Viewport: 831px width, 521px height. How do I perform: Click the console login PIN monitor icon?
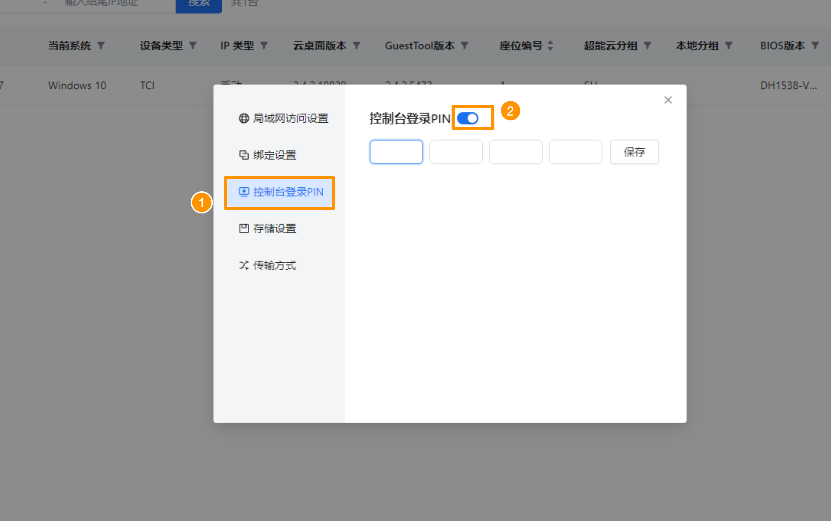click(x=244, y=192)
